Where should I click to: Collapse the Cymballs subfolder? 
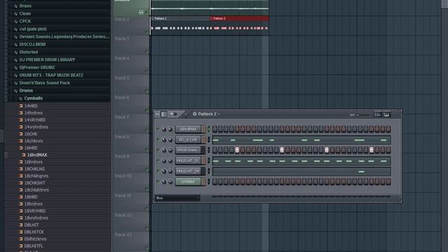(20, 99)
